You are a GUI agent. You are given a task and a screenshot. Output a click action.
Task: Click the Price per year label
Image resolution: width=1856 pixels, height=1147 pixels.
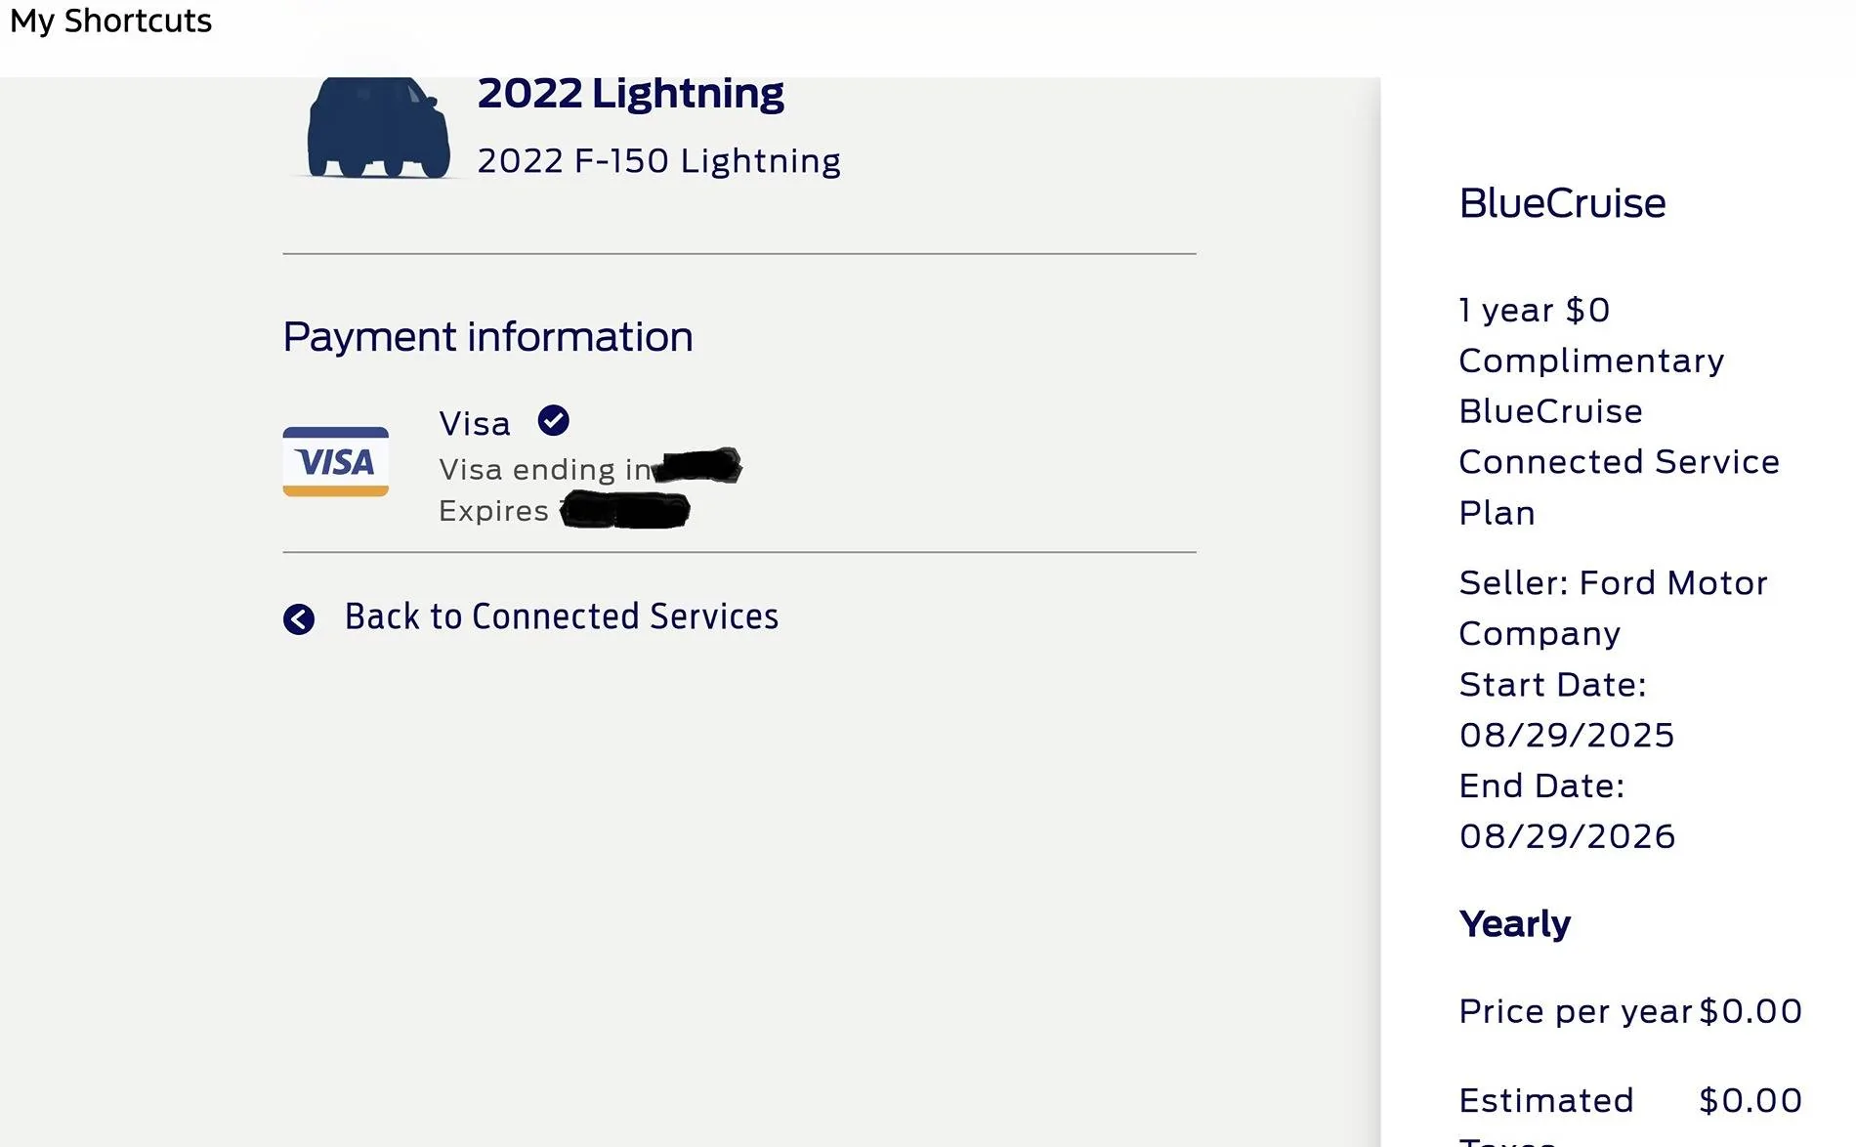(x=1575, y=1011)
